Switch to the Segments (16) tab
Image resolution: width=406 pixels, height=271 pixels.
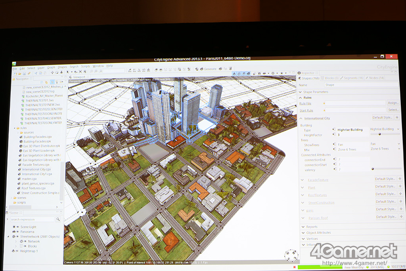352,78
